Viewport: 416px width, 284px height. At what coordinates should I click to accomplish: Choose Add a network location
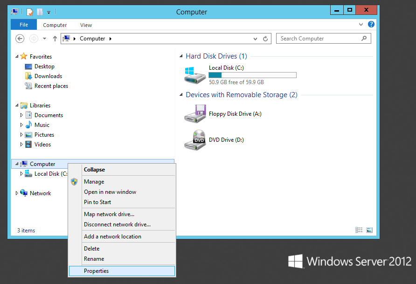coord(122,237)
